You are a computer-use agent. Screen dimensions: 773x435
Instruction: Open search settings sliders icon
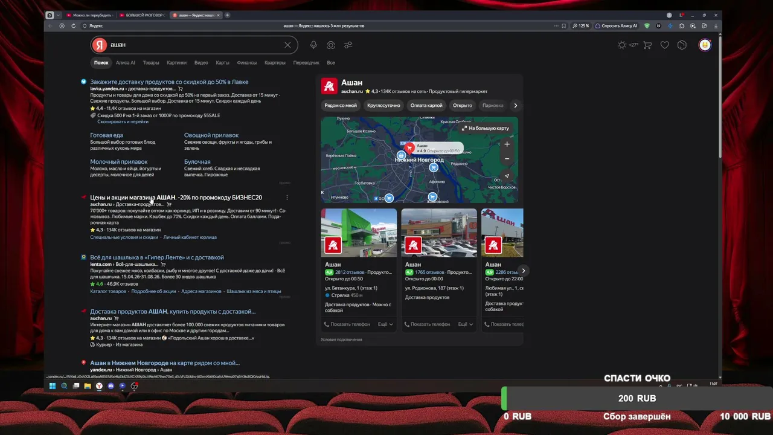(348, 45)
